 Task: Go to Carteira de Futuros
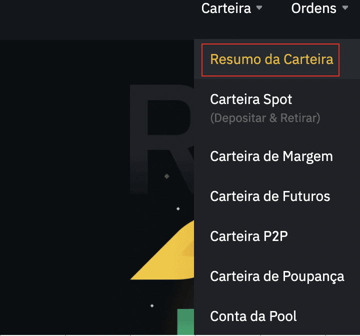coord(270,196)
